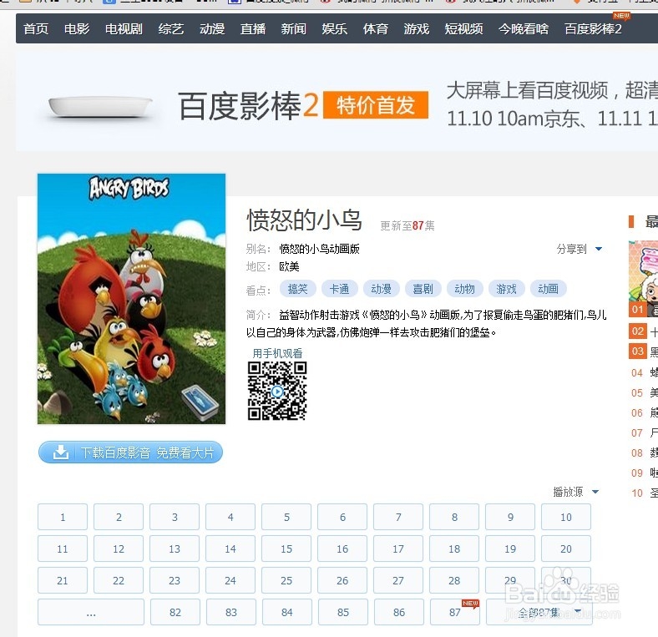Click the white 影棒 device image in banner

pyautogui.click(x=100, y=107)
